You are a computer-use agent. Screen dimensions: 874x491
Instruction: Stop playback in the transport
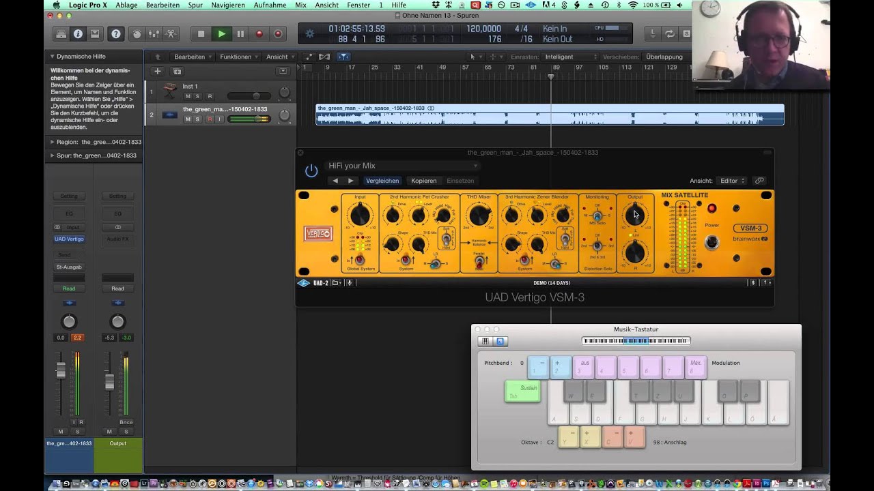(x=201, y=33)
